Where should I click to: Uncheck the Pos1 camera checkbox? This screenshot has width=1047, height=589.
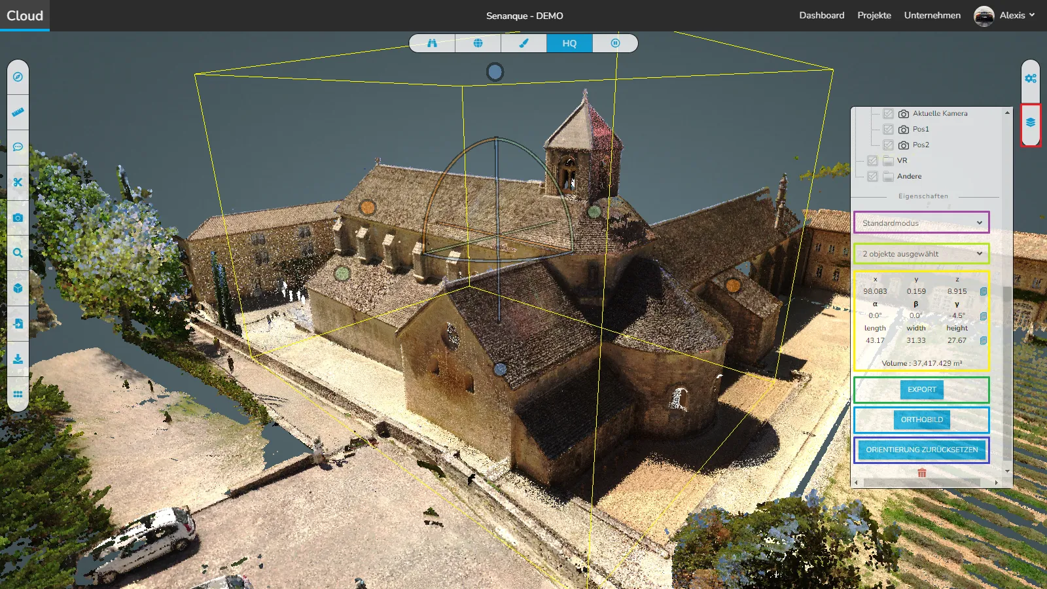(888, 130)
